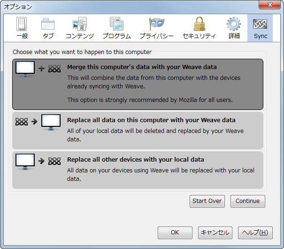Click the Start Over button

pyautogui.click(x=207, y=201)
